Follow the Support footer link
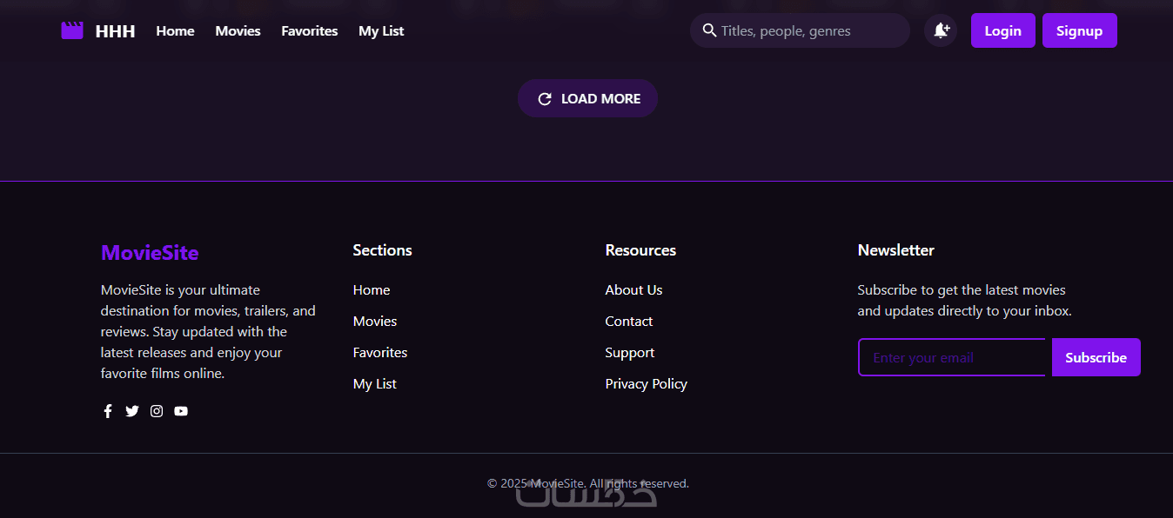 (x=629, y=352)
